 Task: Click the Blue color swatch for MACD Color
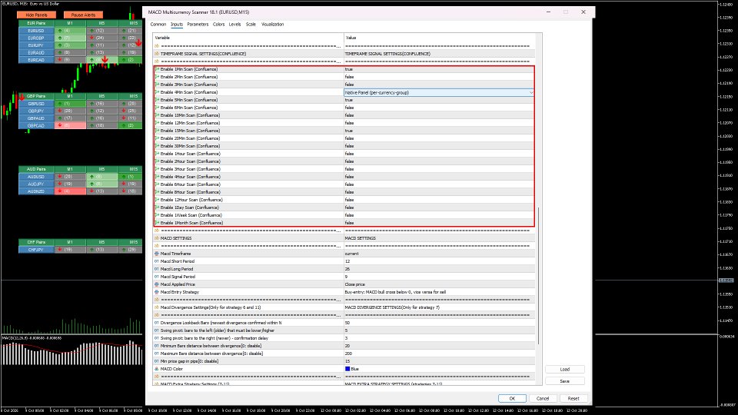[347, 369]
